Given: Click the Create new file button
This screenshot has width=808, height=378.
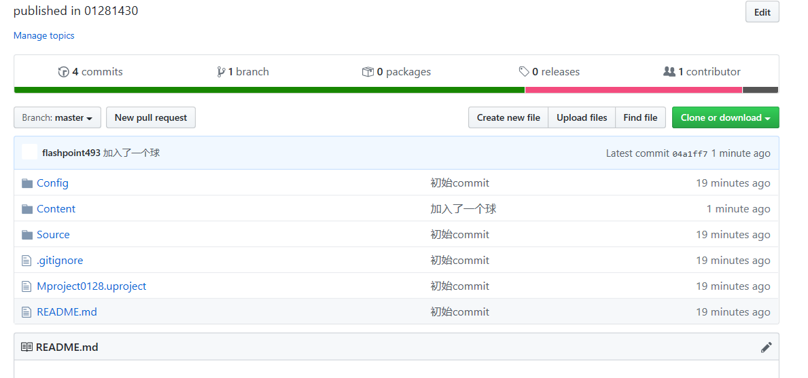Looking at the screenshot, I should point(508,117).
